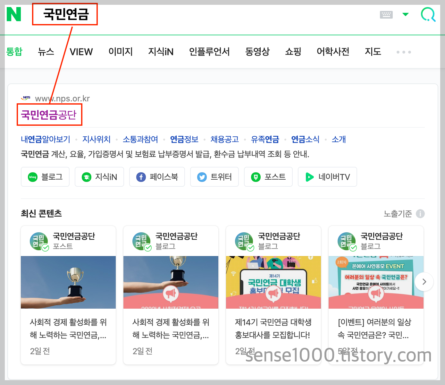Open the [이벤트] 여러분의 일상 title
Viewport: 445px width, 385px height.
point(374,329)
